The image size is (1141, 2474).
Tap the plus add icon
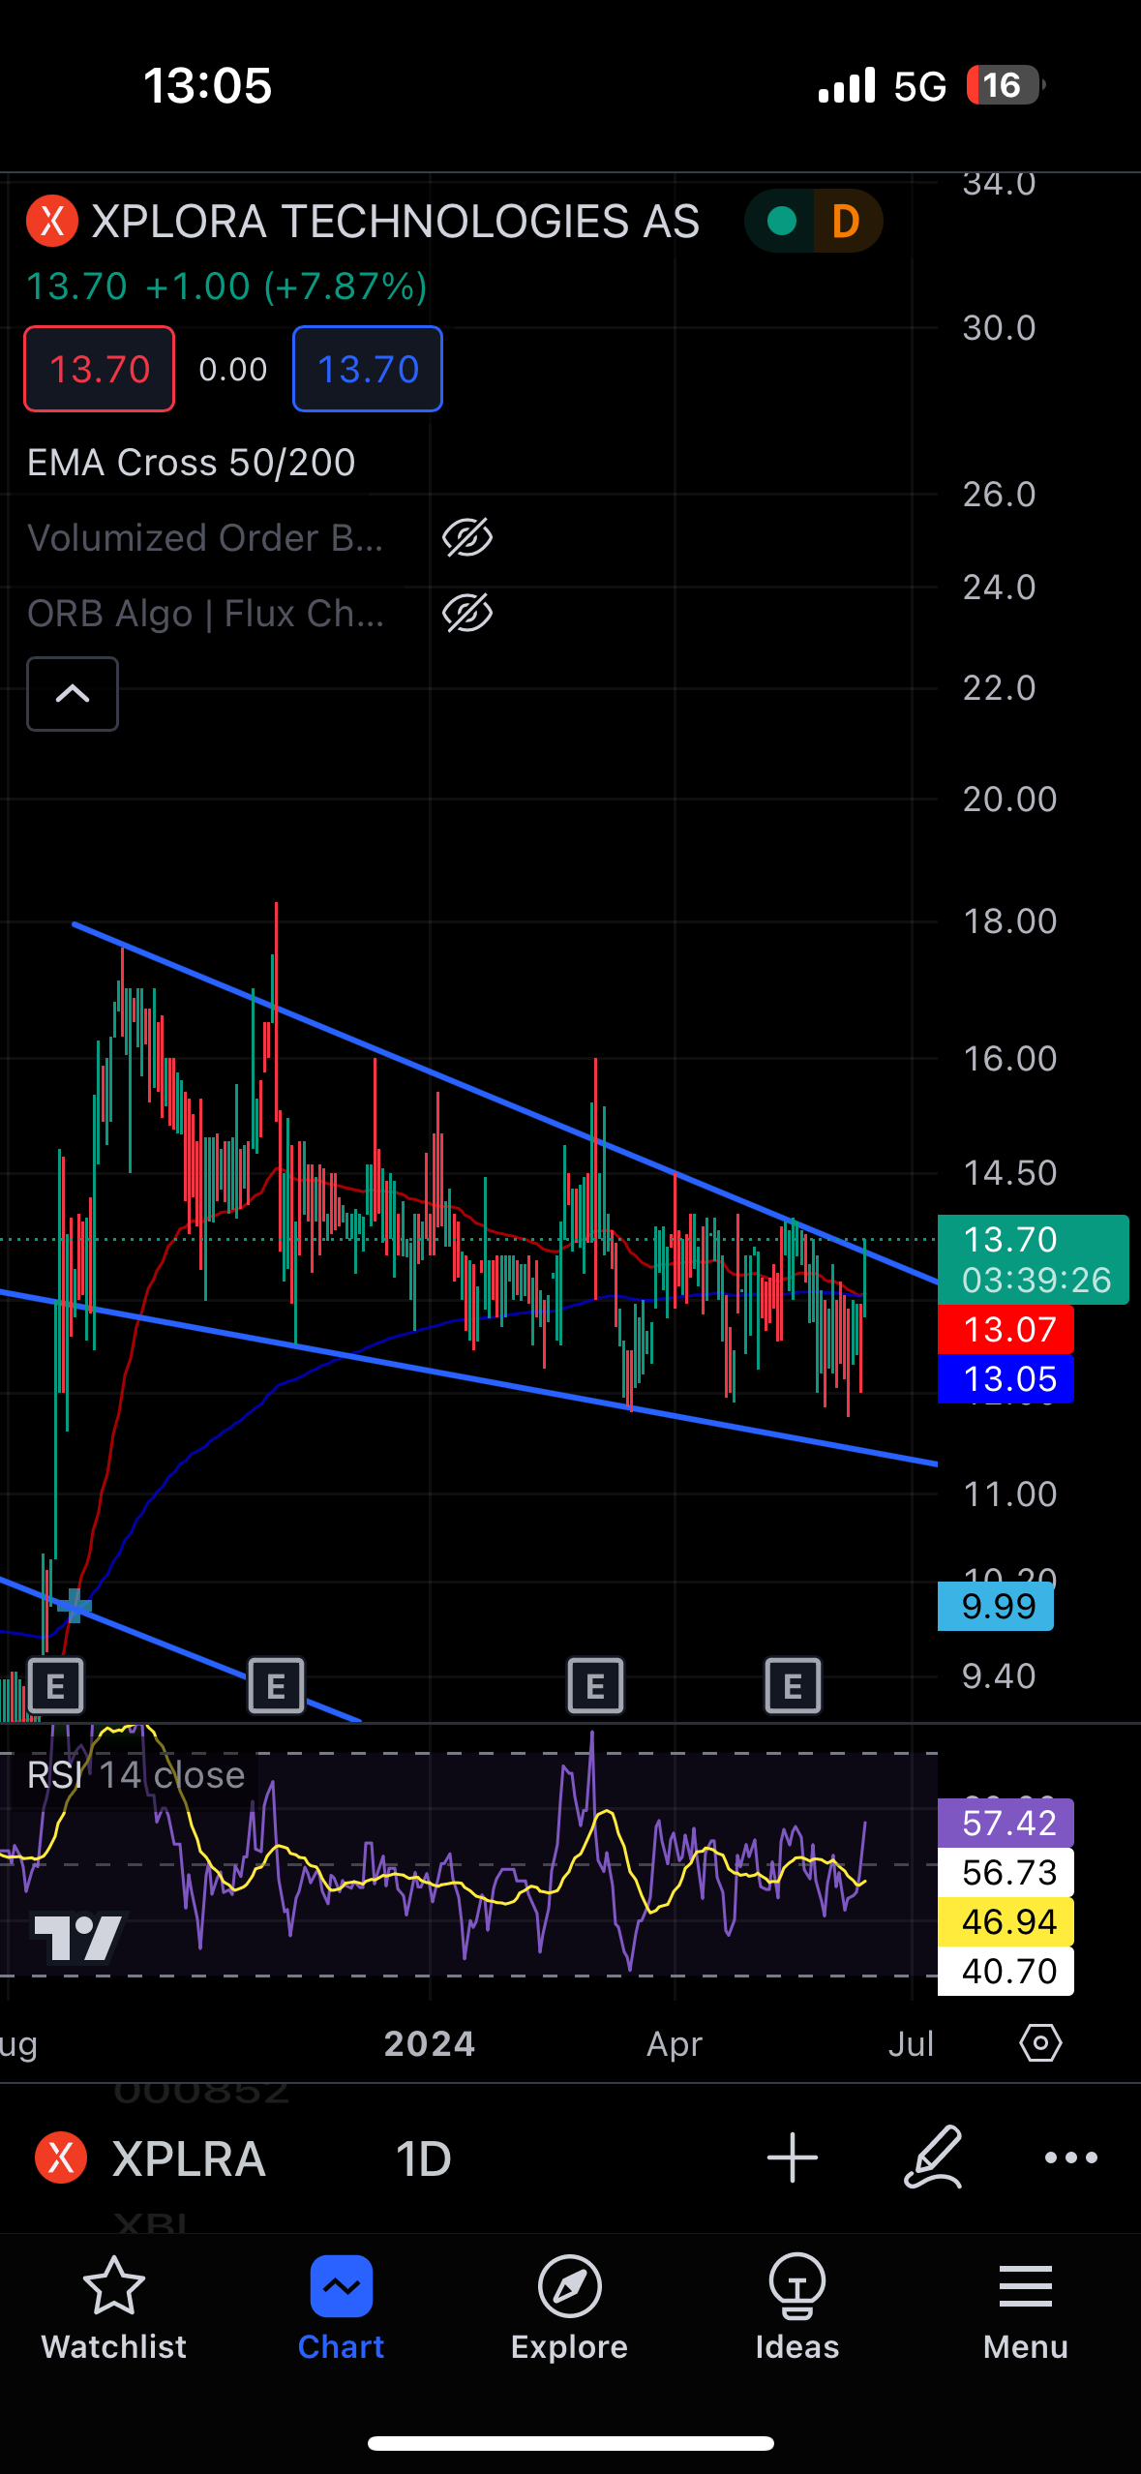point(792,2157)
